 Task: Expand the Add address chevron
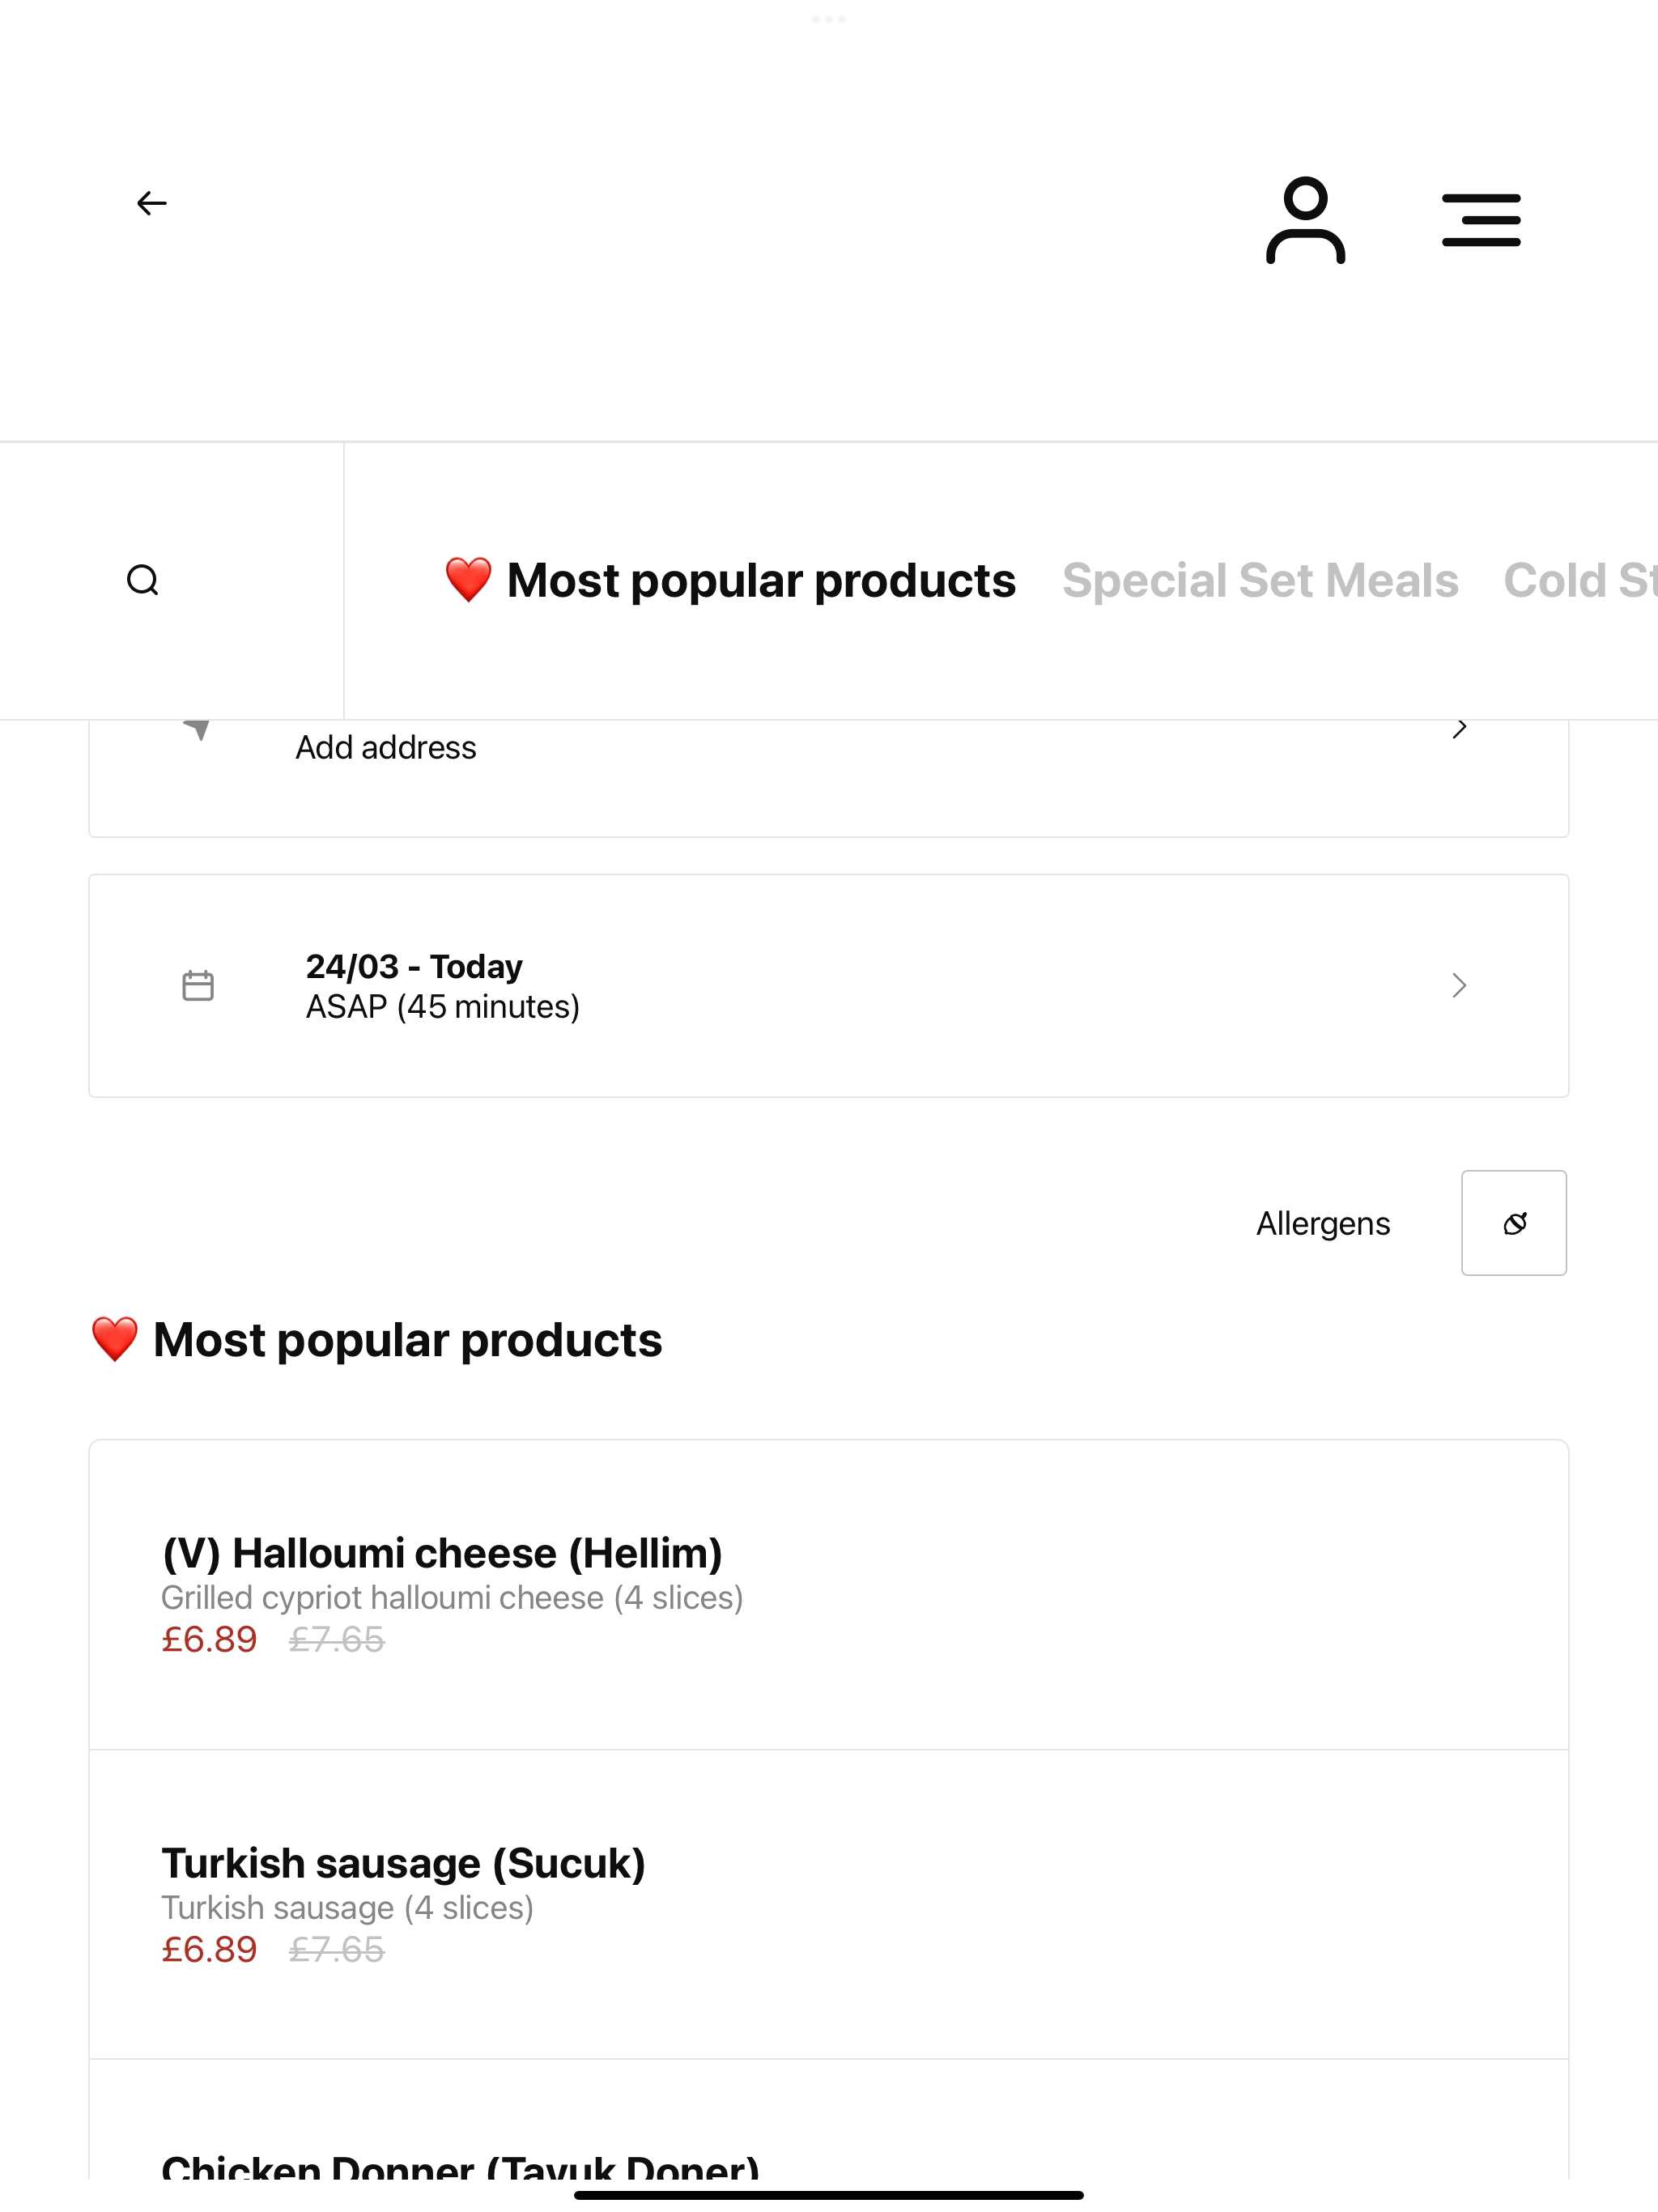click(1460, 728)
